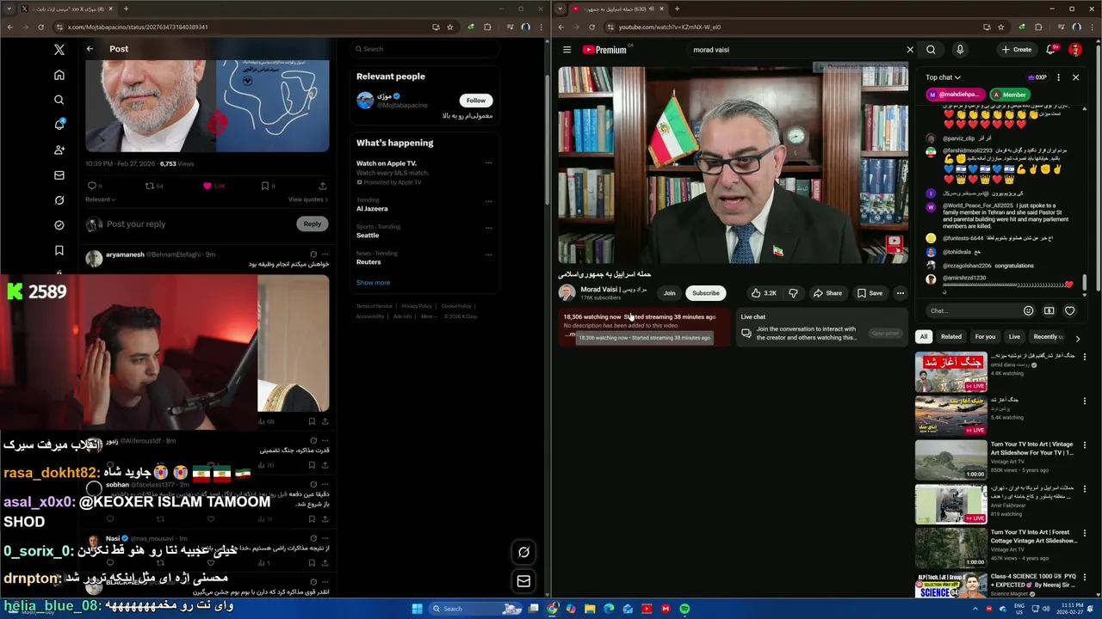Viewport: 1102px width, 619px height.
Task: Bookmark the X post
Action: tap(265, 186)
